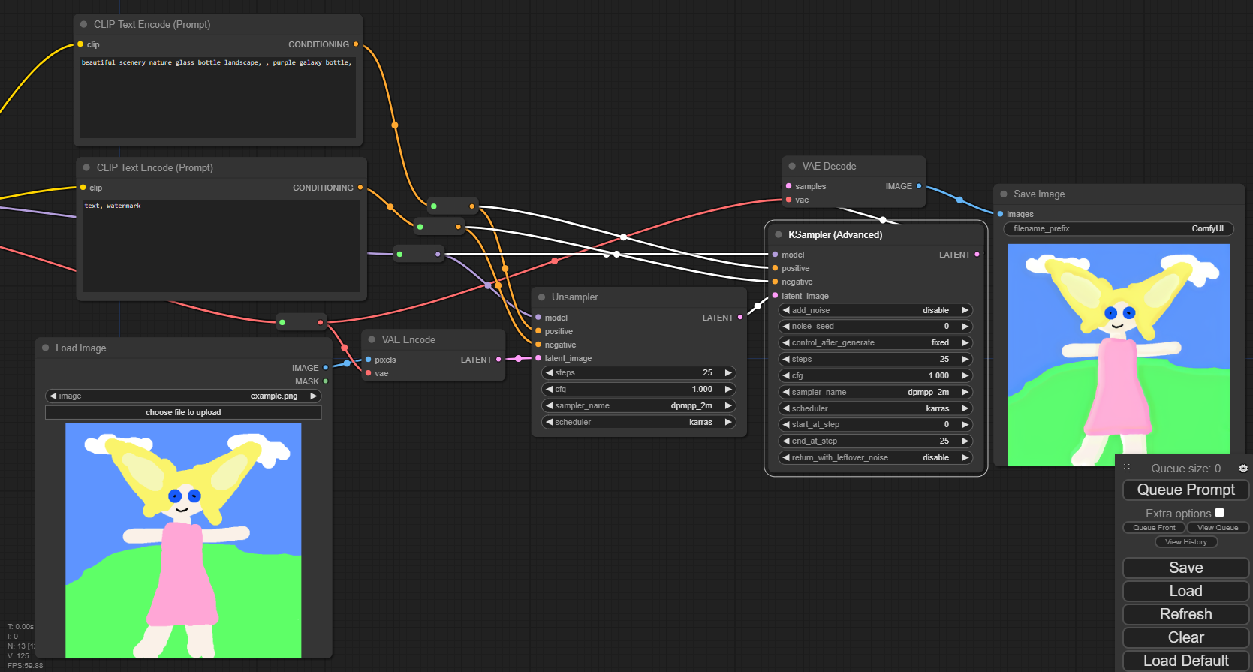Click choose file to upload button

[183, 412]
